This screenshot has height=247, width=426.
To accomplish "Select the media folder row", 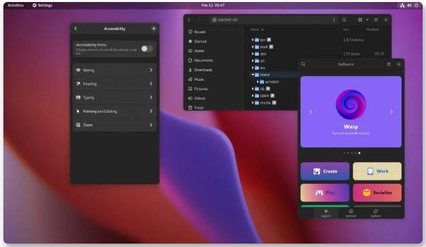I will [273, 102].
